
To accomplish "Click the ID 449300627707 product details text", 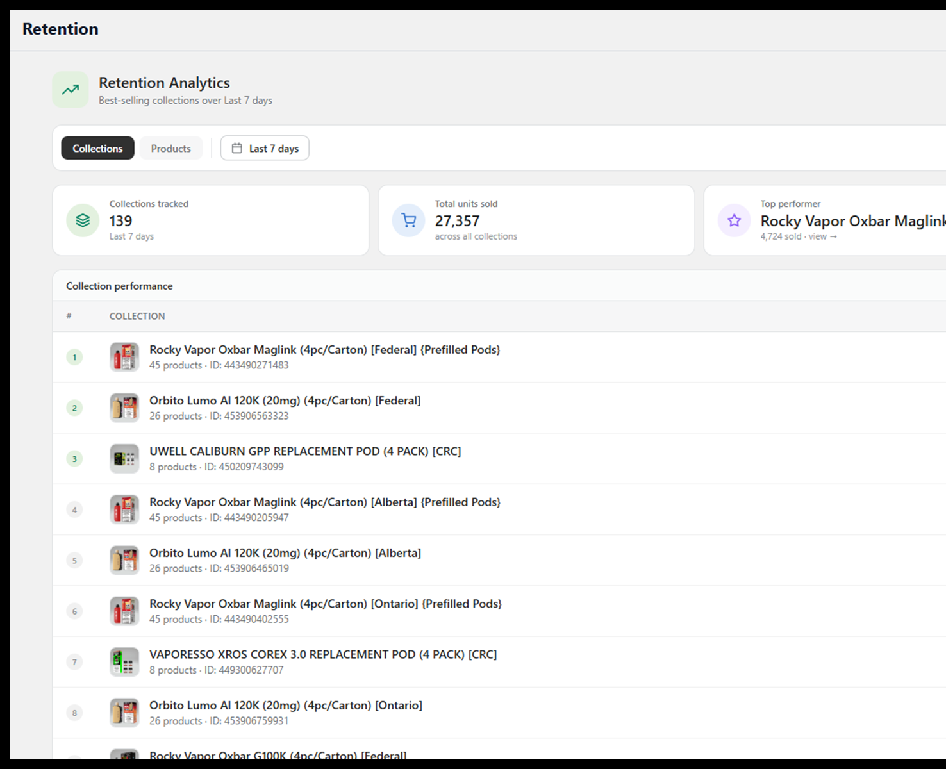I will (x=217, y=670).
